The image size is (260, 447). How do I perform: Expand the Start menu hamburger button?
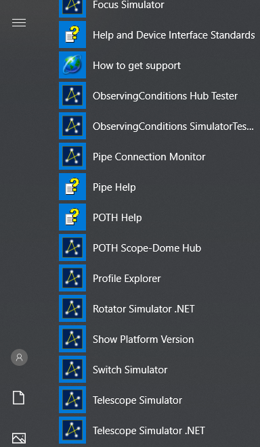click(x=19, y=22)
